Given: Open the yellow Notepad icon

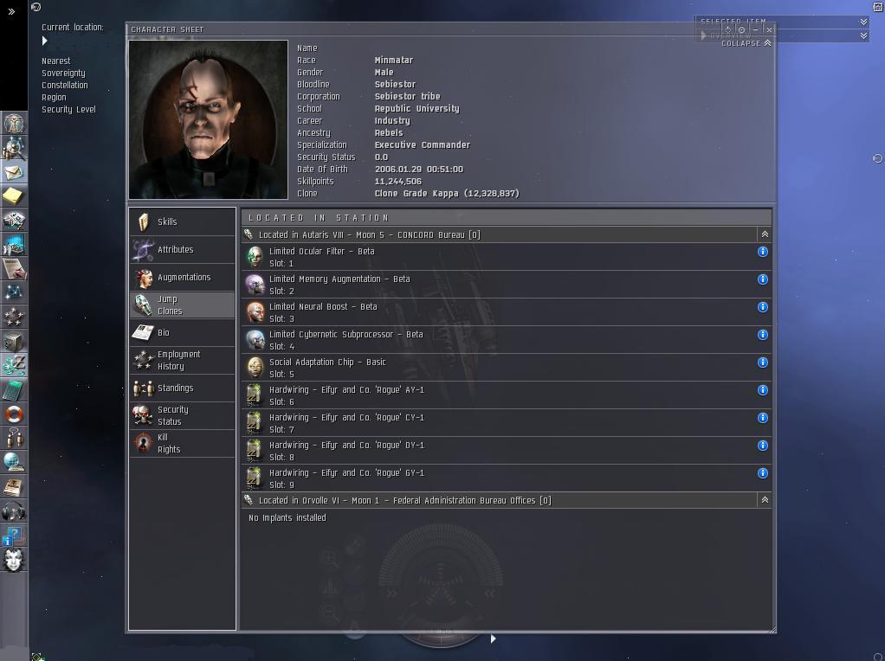Looking at the screenshot, I should coord(14,196).
